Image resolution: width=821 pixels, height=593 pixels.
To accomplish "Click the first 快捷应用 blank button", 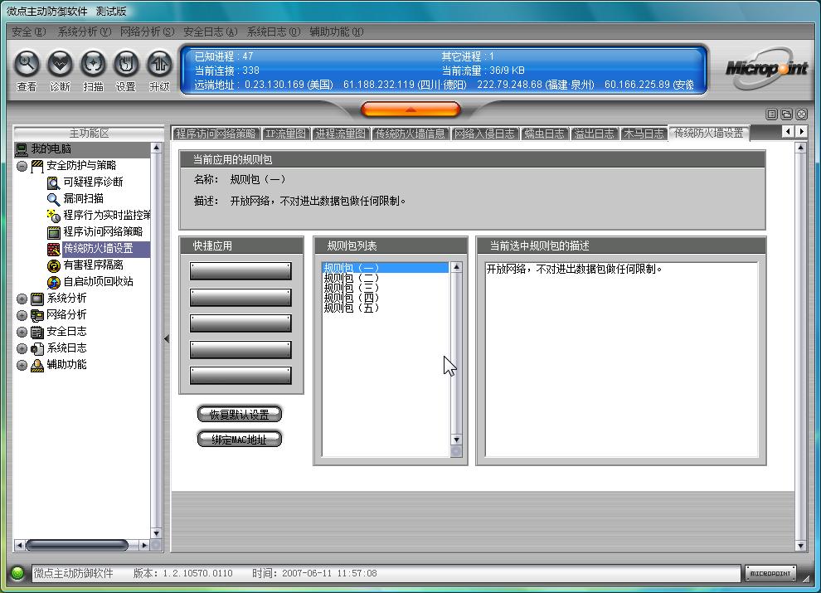I will [240, 271].
